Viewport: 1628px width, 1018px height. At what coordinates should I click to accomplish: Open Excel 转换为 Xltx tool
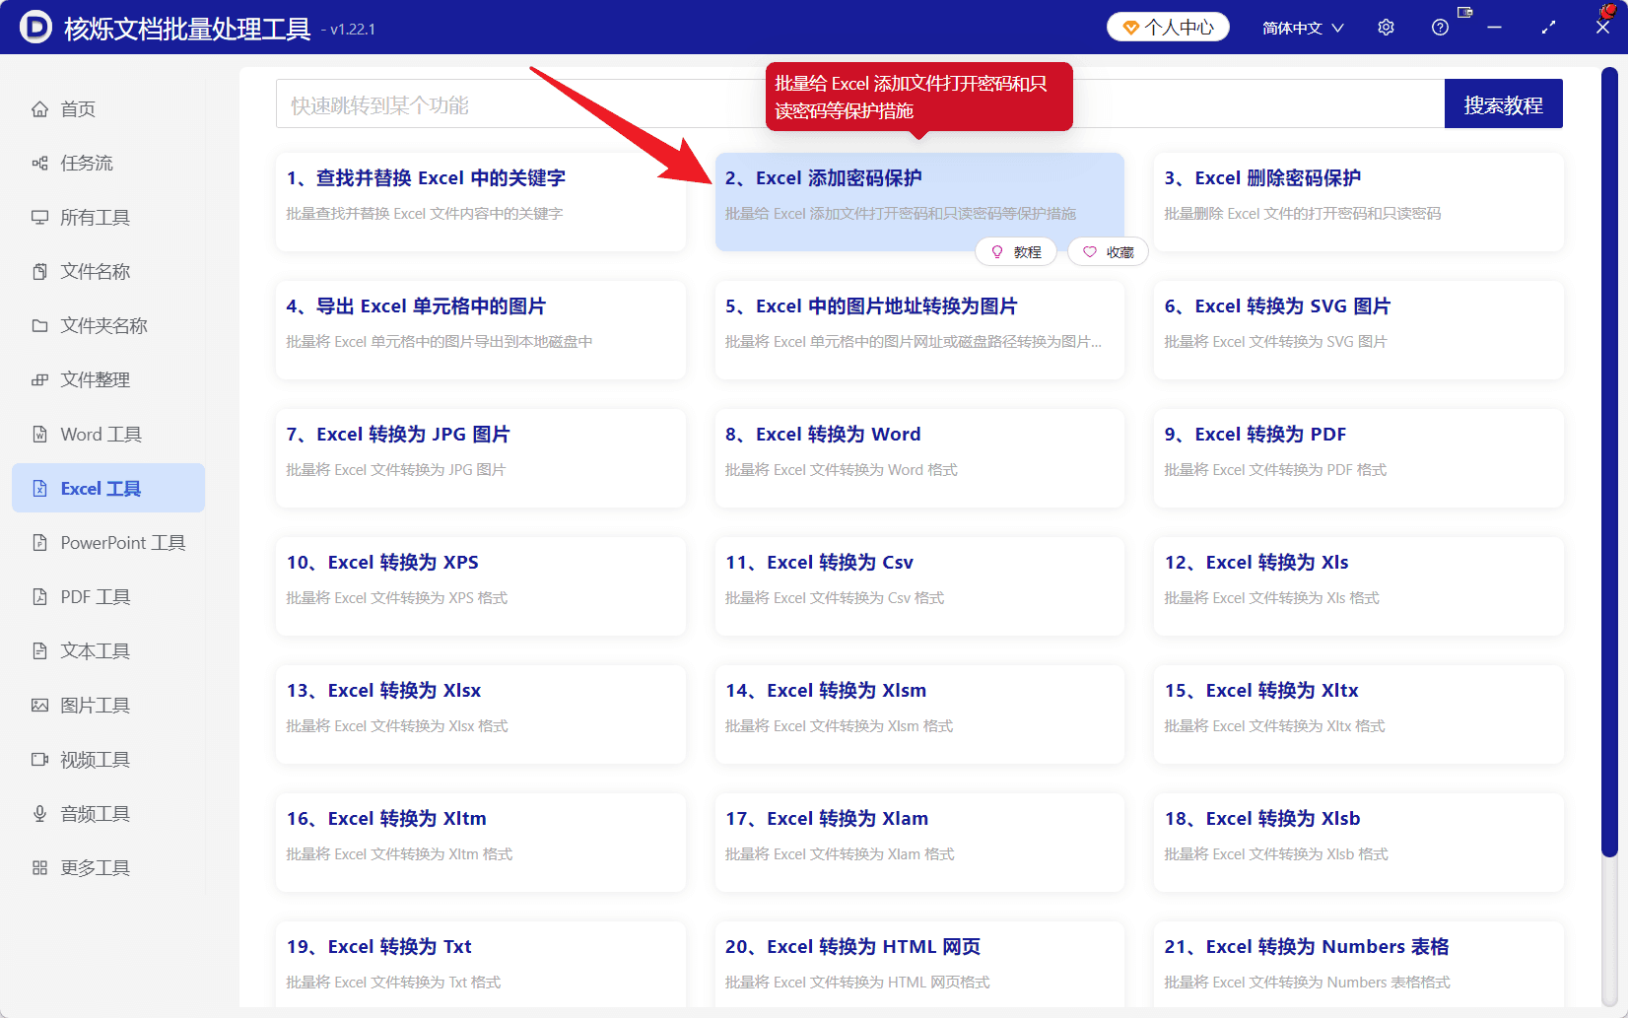tap(1359, 714)
